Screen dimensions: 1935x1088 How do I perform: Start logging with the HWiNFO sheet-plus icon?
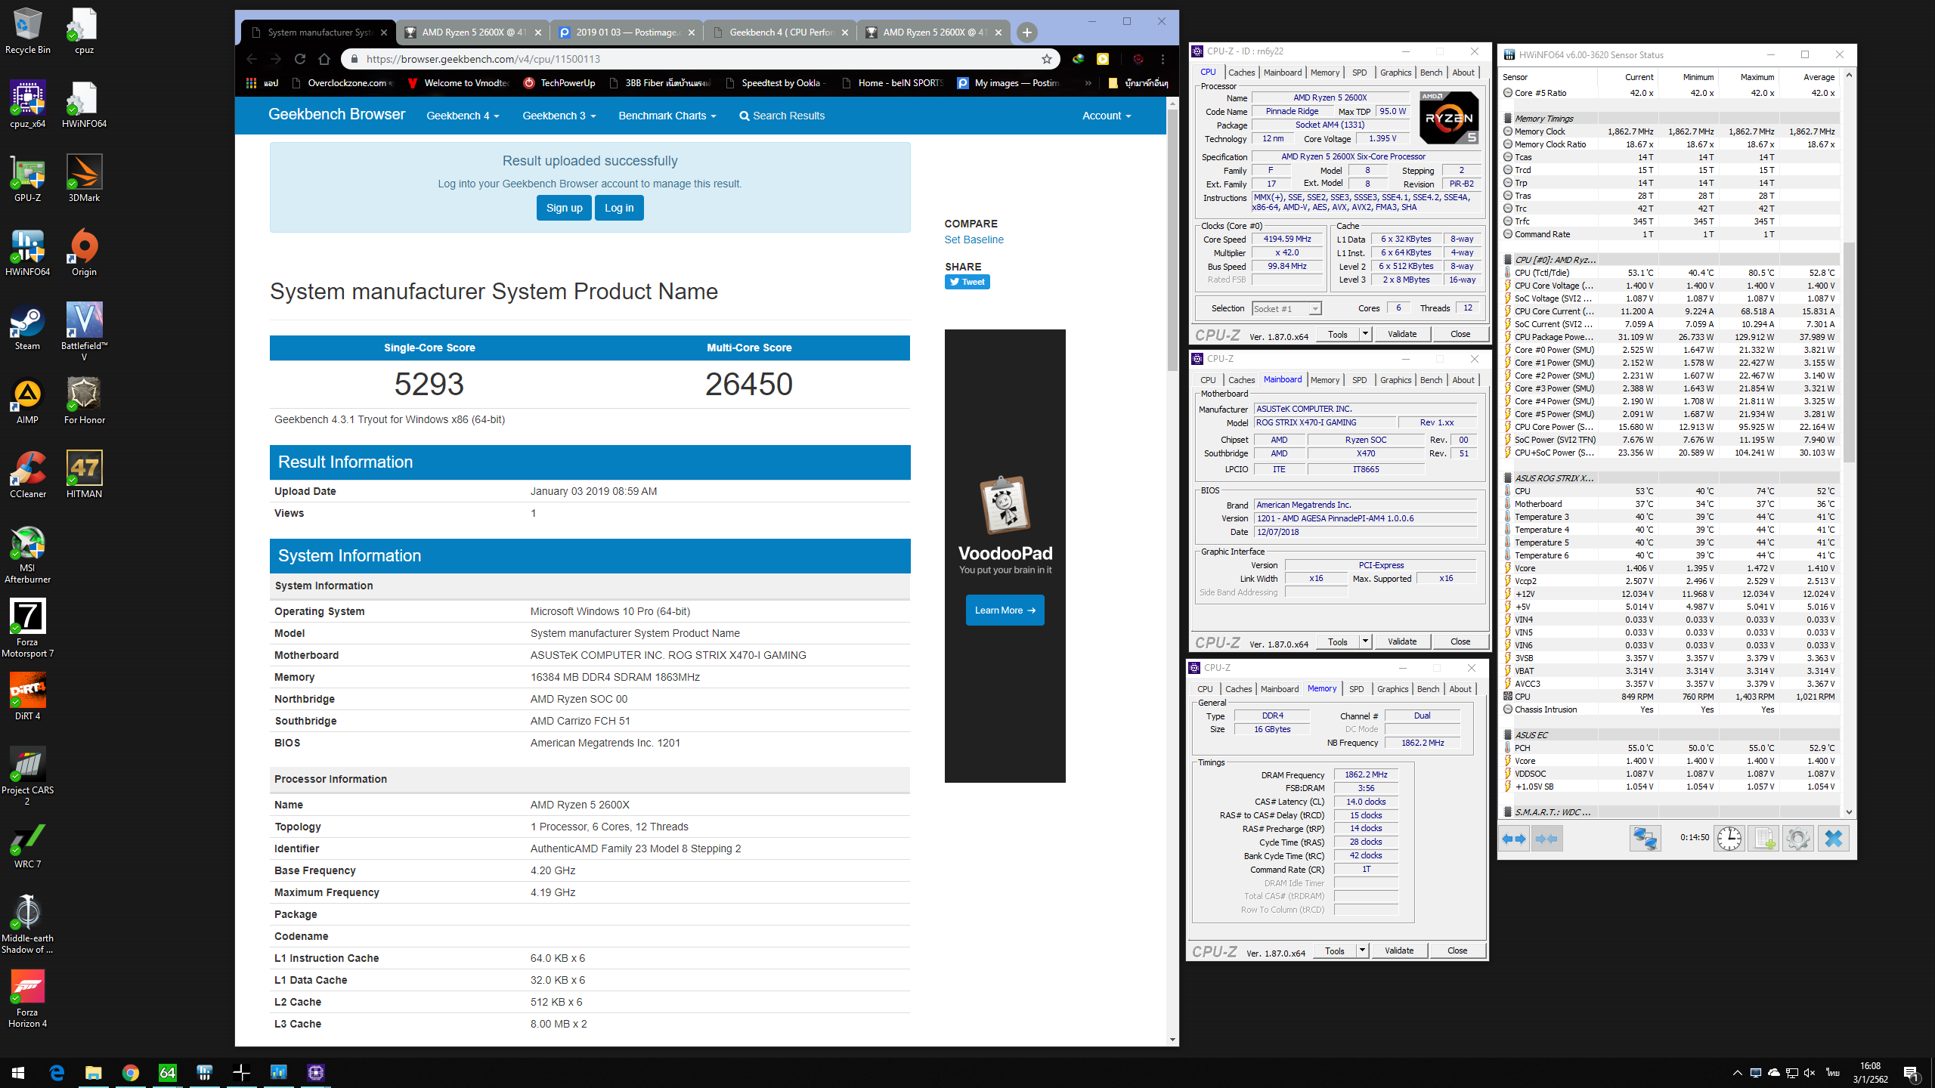coord(1763,839)
